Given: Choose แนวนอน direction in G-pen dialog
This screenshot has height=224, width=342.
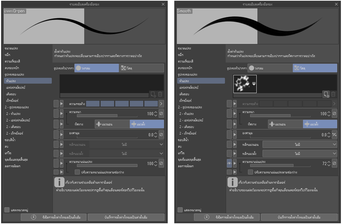Looking at the screenshot, I should tap(112, 124).
